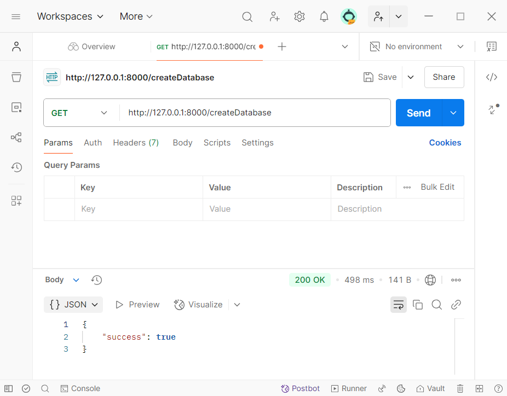This screenshot has width=507, height=396.
Task: Open Postman settings gear
Action: tap(299, 16)
